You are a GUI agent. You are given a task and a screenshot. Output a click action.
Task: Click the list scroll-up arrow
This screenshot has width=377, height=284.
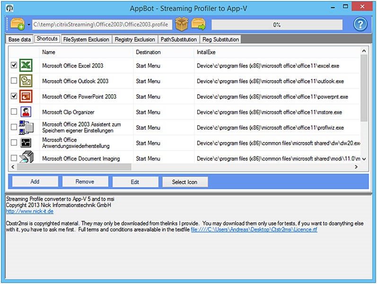(364, 51)
